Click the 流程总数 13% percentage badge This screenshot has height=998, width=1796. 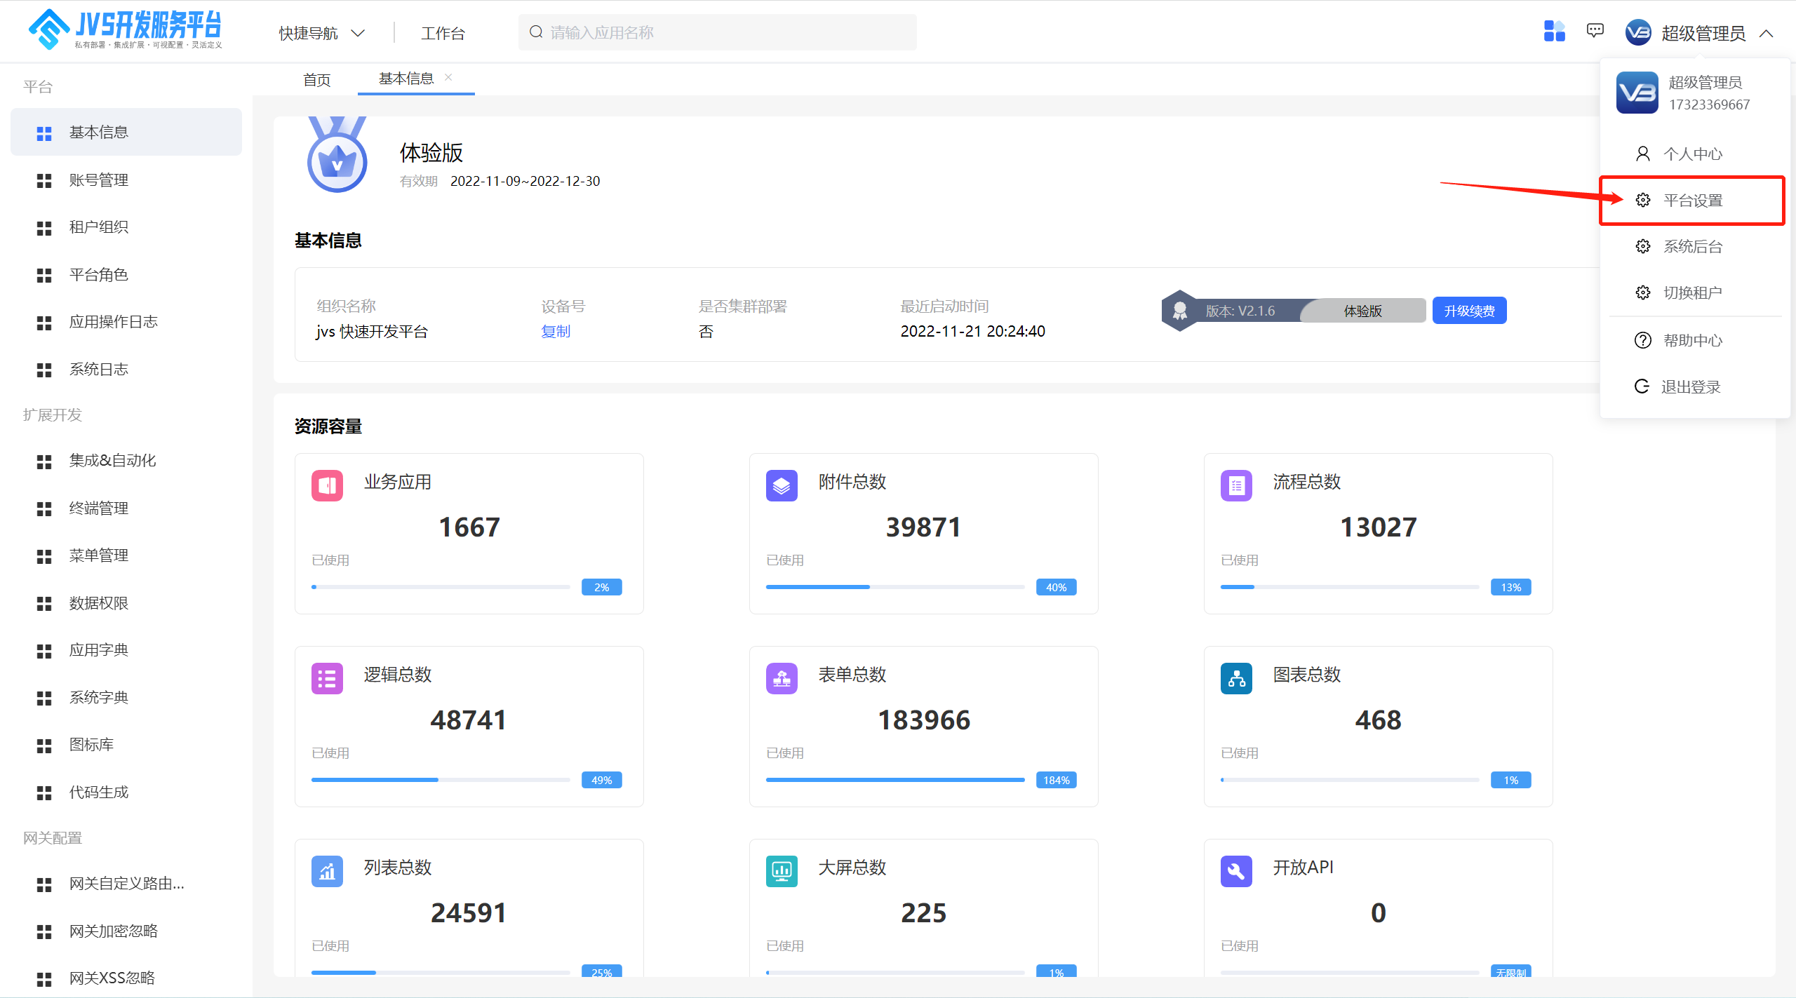pos(1511,587)
